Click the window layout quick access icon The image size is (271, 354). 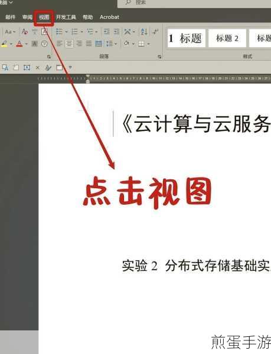(x=59, y=67)
